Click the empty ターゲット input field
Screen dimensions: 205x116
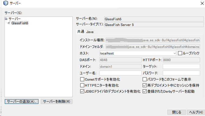[181, 67]
